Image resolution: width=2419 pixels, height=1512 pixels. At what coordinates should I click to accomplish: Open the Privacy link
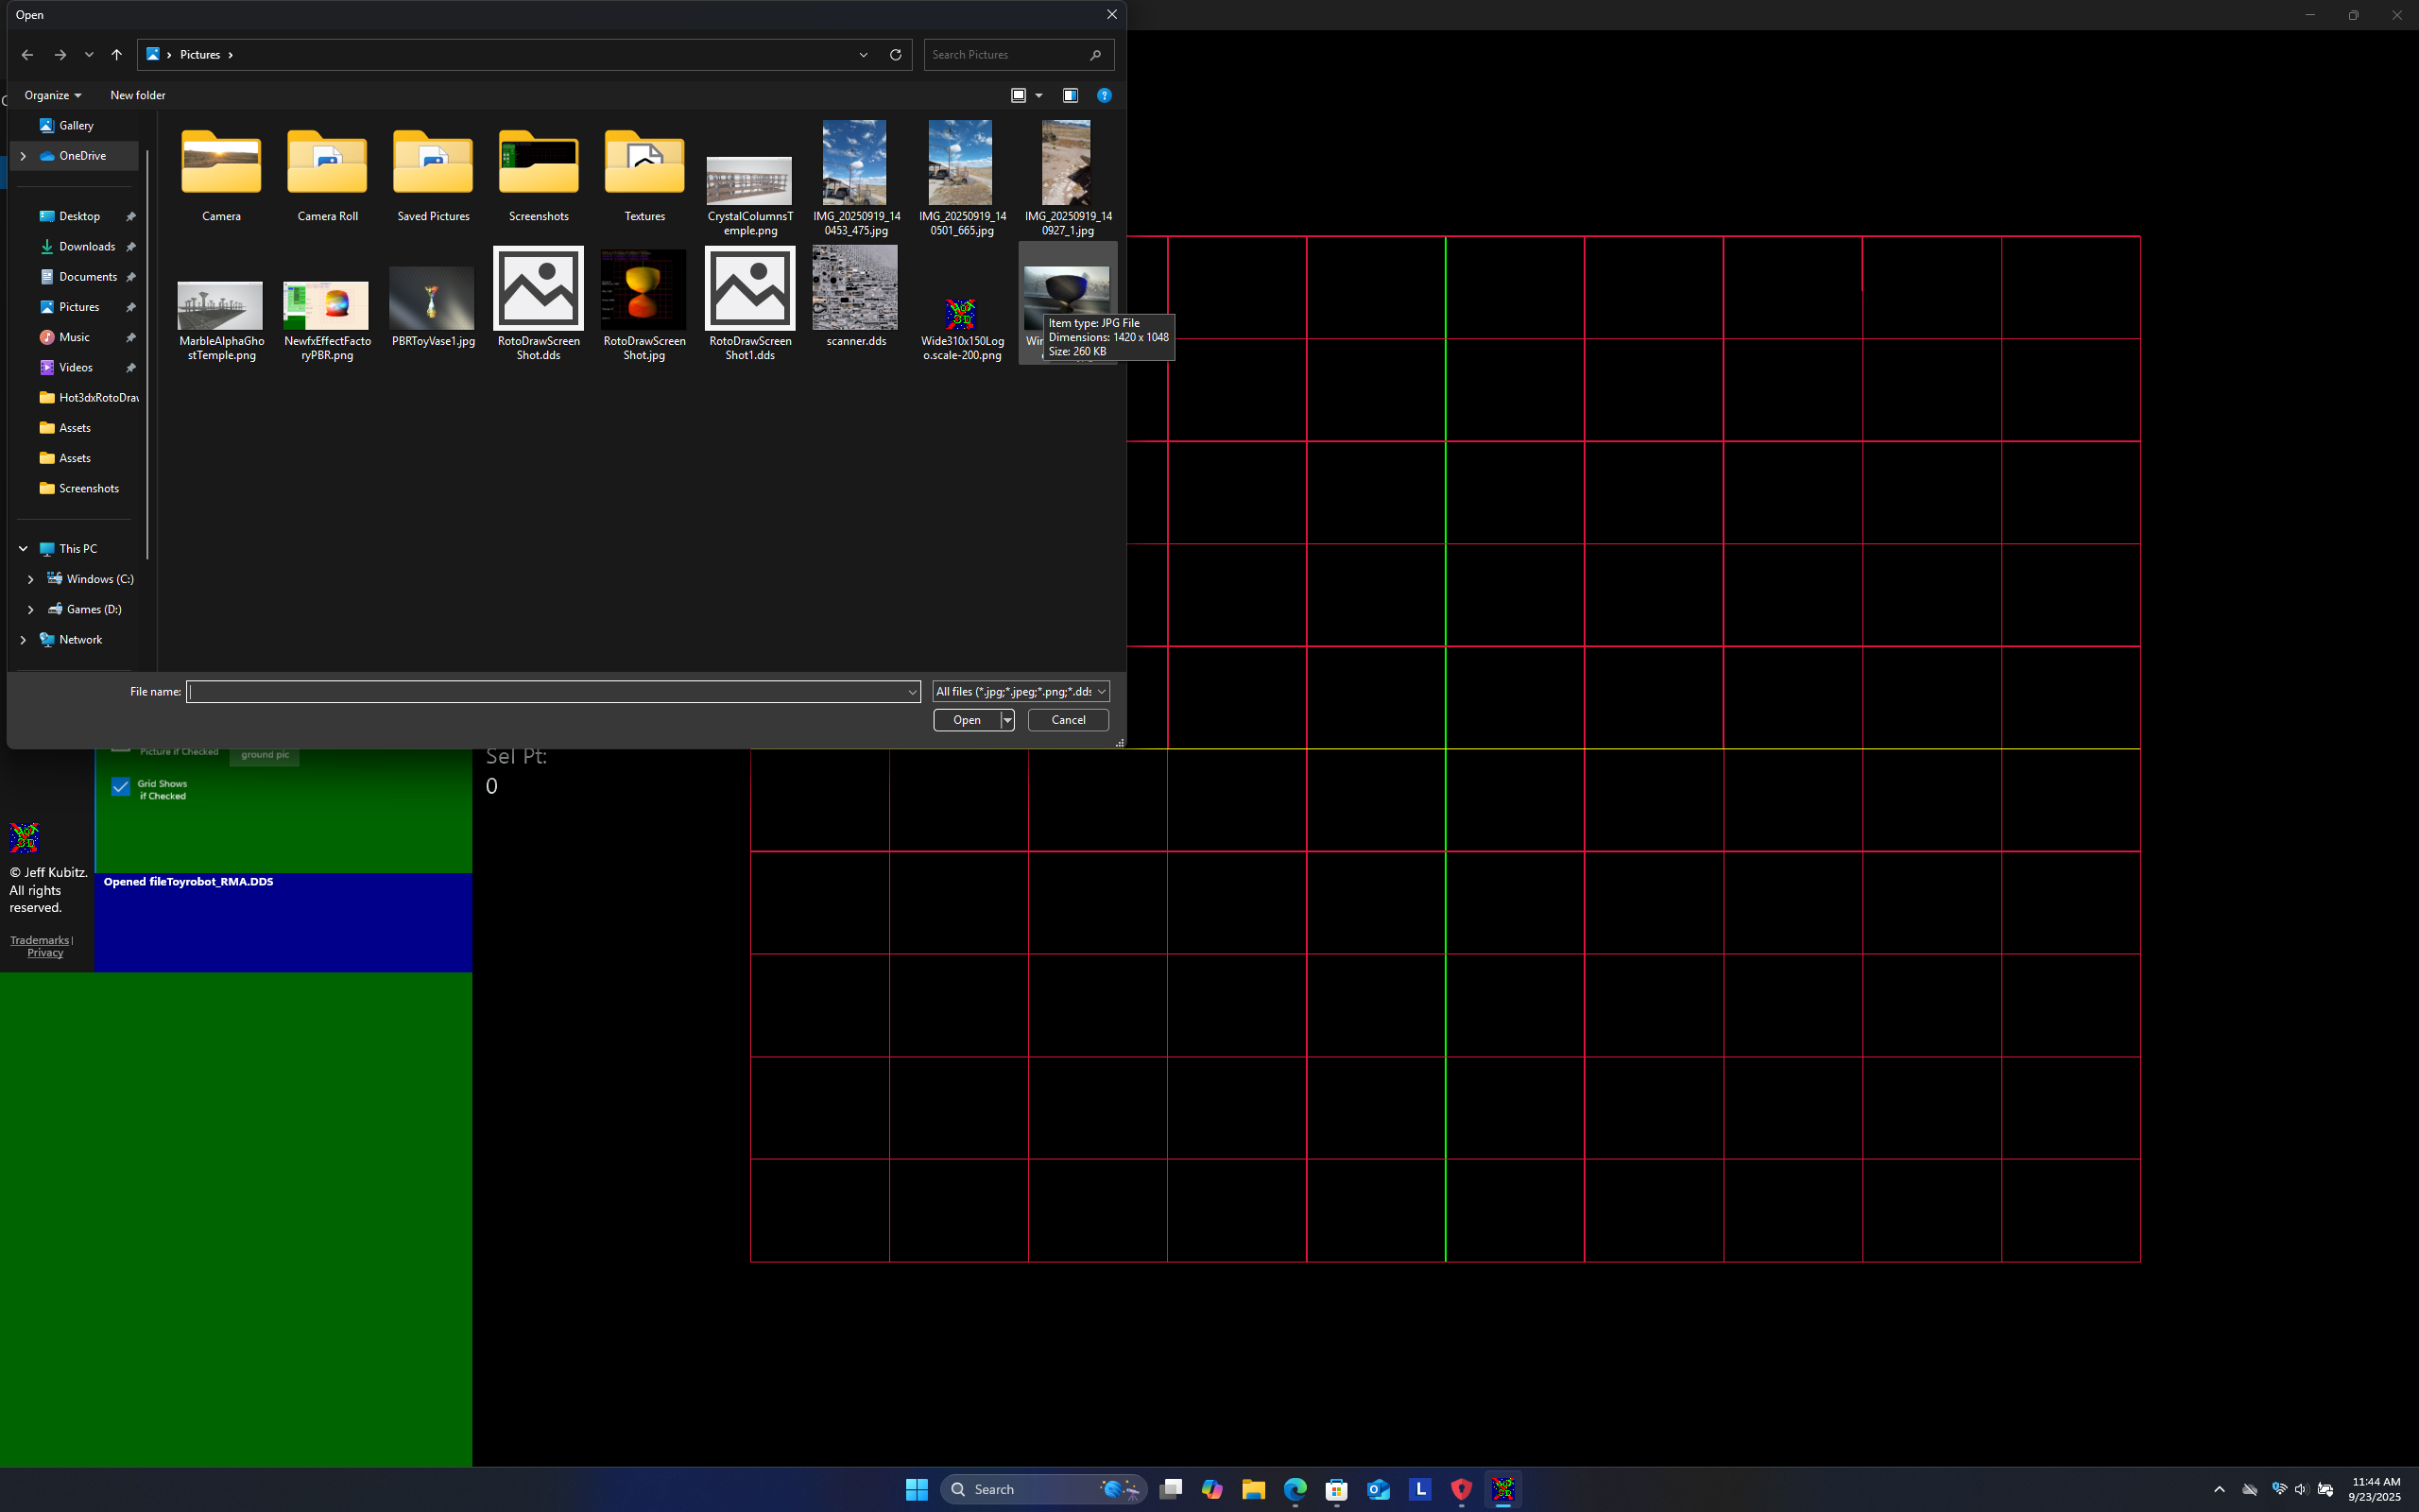[x=45, y=953]
